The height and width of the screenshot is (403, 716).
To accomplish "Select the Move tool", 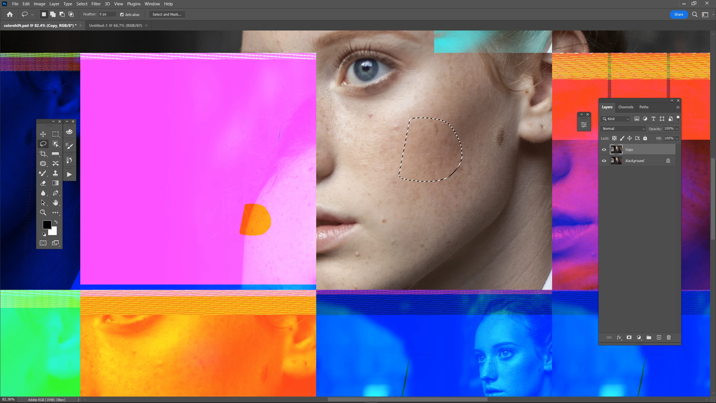I will (43, 134).
